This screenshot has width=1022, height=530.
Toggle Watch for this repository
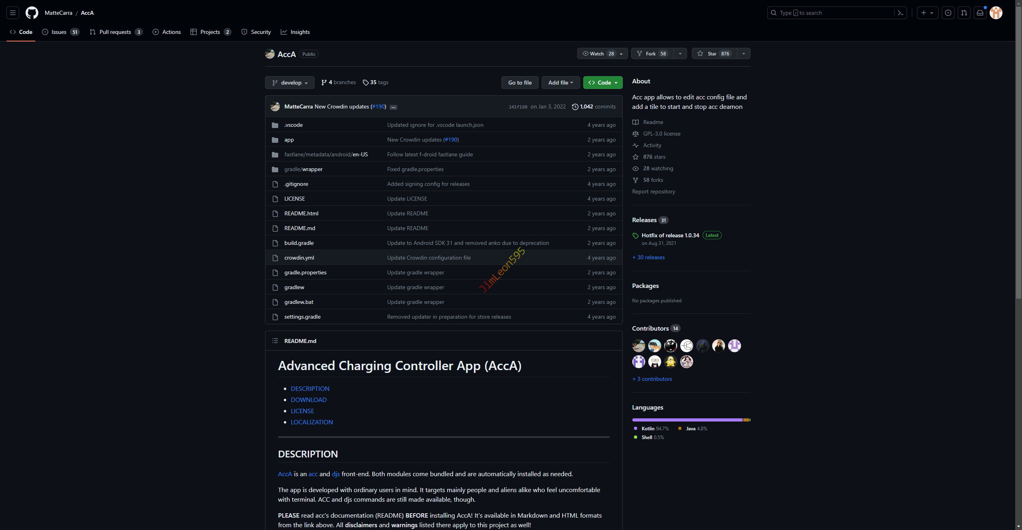pyautogui.click(x=598, y=53)
